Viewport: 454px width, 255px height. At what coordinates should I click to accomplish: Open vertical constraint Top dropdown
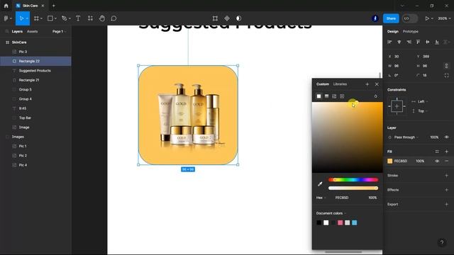(x=423, y=111)
